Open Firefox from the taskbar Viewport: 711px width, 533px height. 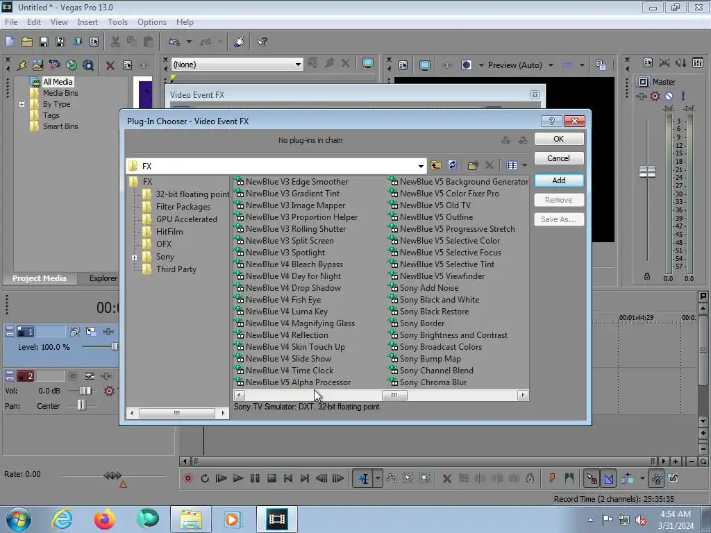104,519
